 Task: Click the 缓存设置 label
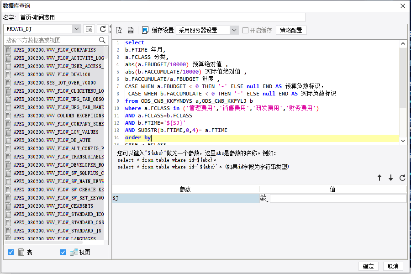tap(163, 31)
